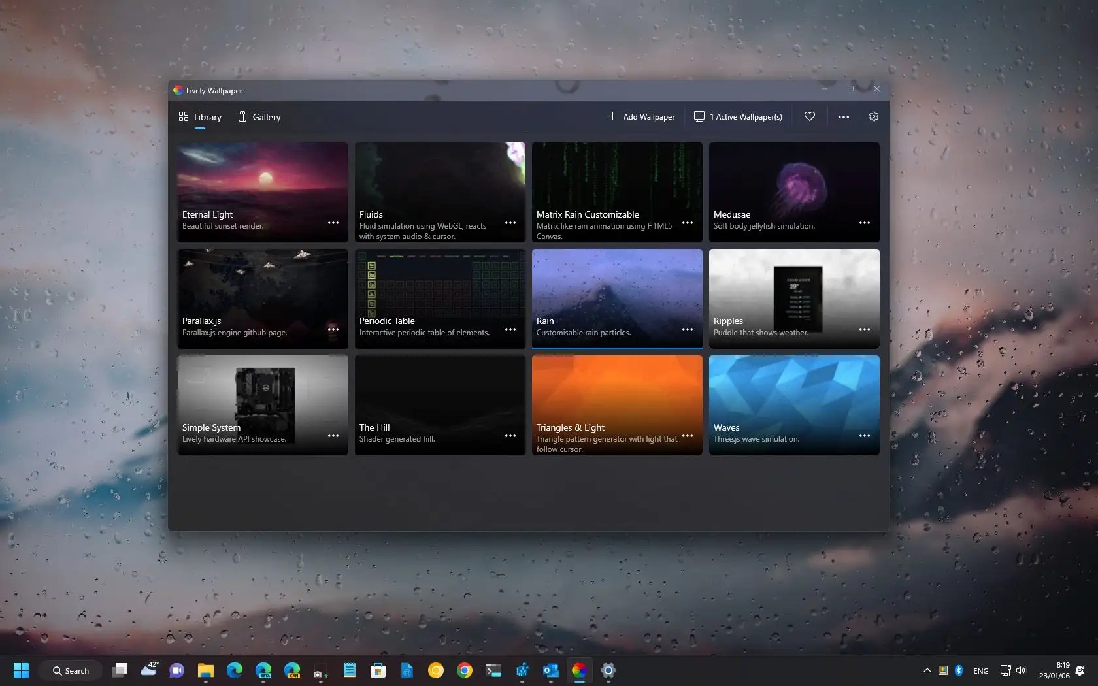Open options for the Ripples wallpaper

click(864, 329)
